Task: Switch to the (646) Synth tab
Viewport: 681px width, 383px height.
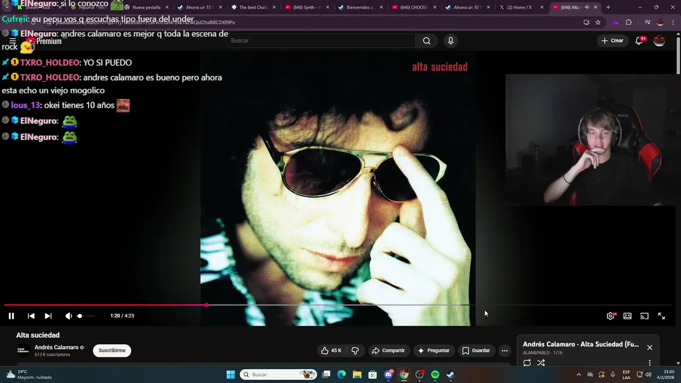Action: coord(306,7)
